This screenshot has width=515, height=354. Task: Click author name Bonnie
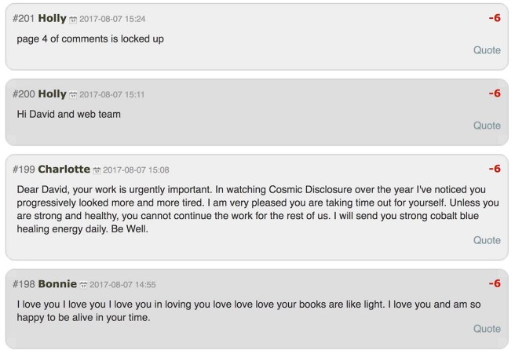57,284
